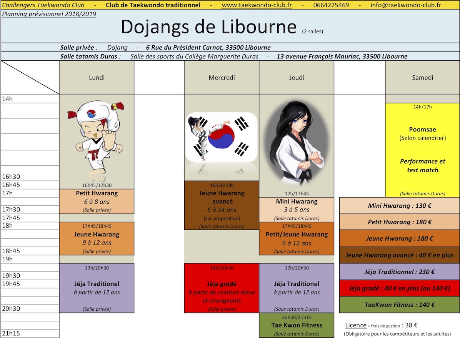Select the yellow Poomsae Saturday session block
Screen dimensions: 460x338
click(x=422, y=150)
